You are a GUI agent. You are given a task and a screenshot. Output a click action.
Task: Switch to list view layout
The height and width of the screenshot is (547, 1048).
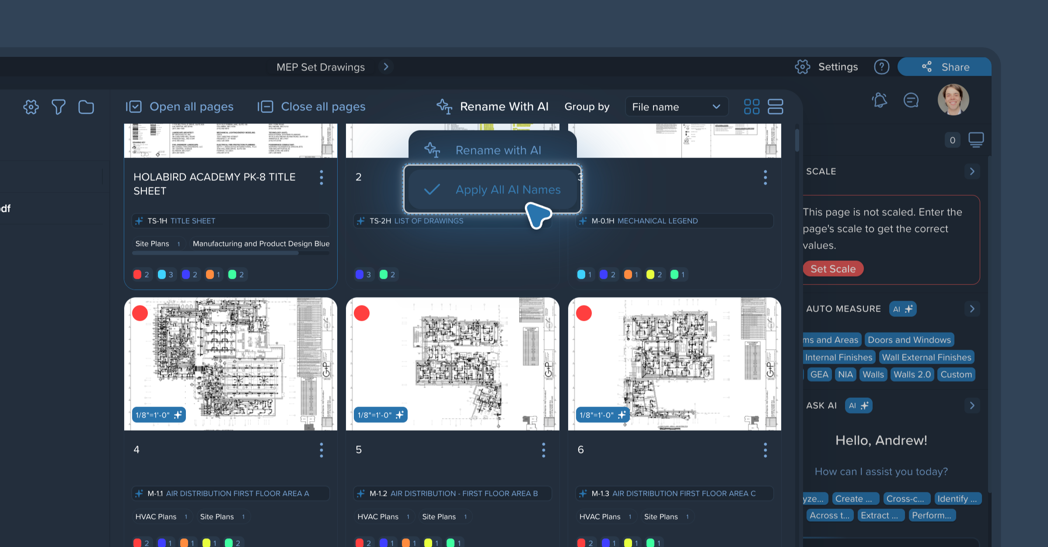click(x=775, y=107)
